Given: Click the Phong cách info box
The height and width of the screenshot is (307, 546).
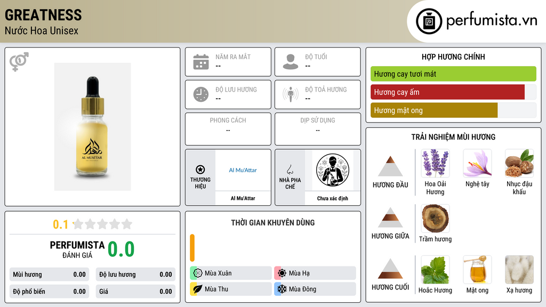Looking at the screenshot, I should click(228, 129).
